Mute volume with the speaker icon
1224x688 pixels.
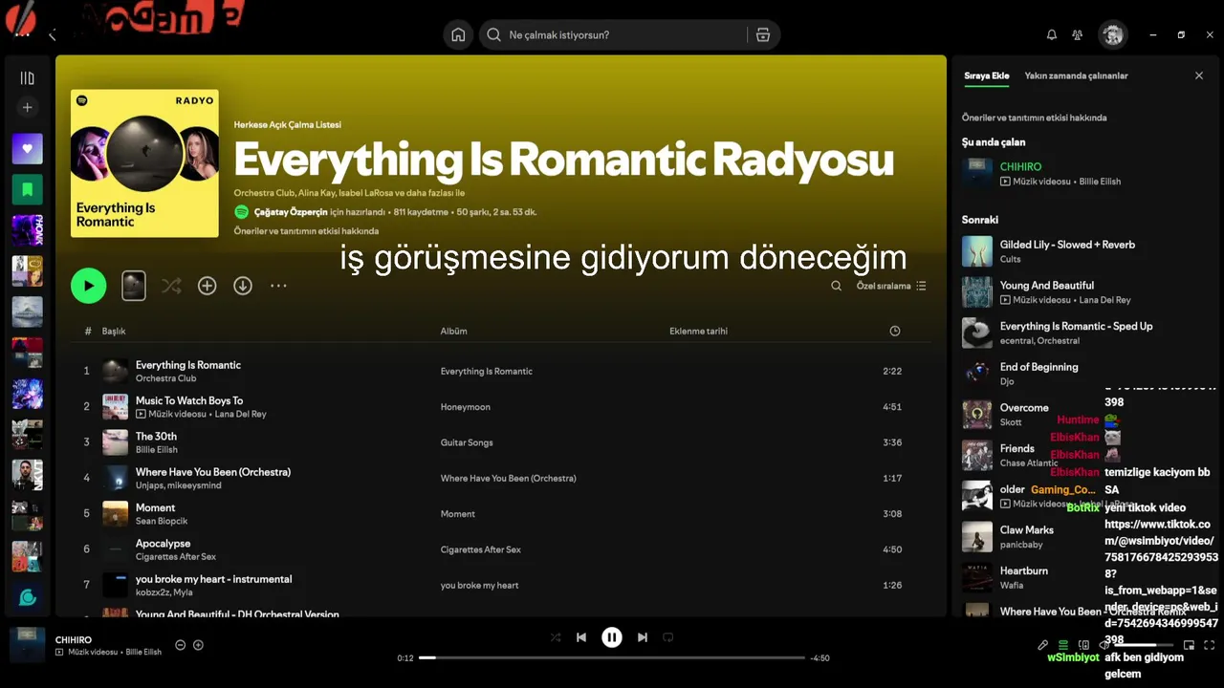(x=1104, y=645)
